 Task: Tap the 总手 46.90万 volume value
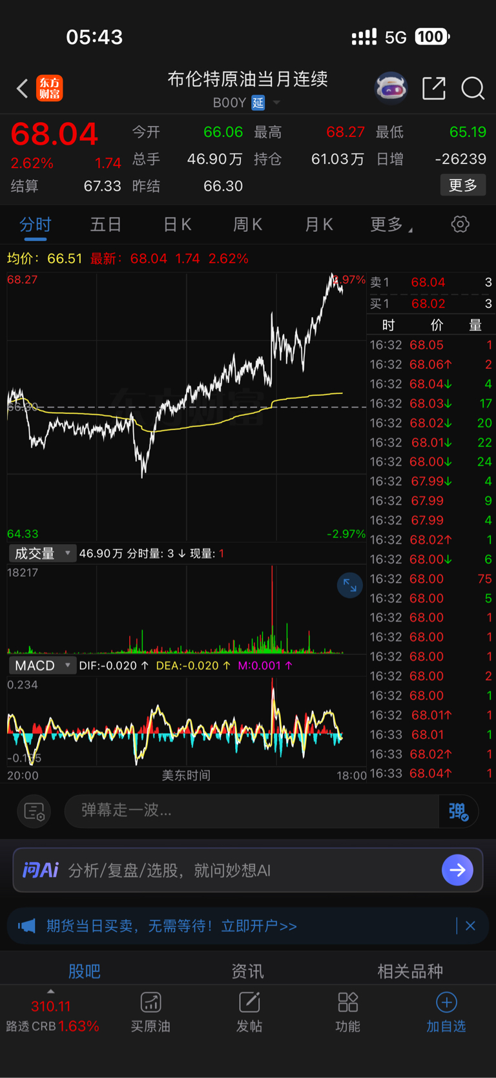click(215, 159)
